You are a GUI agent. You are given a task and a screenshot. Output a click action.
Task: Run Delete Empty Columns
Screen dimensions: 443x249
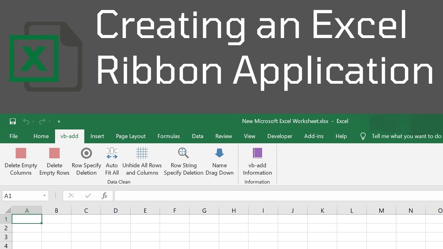(21, 162)
